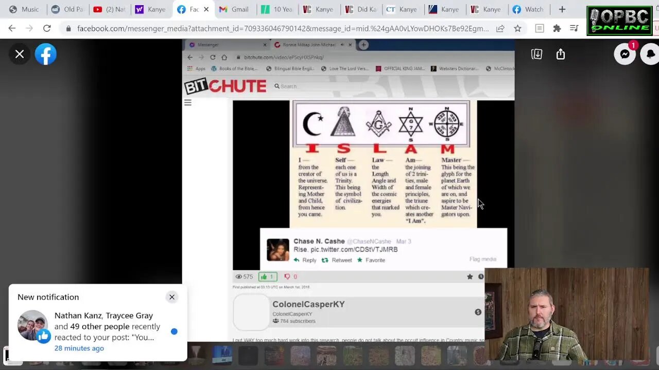Click the shared BitChute screenshot image

pyautogui.click(x=348, y=190)
